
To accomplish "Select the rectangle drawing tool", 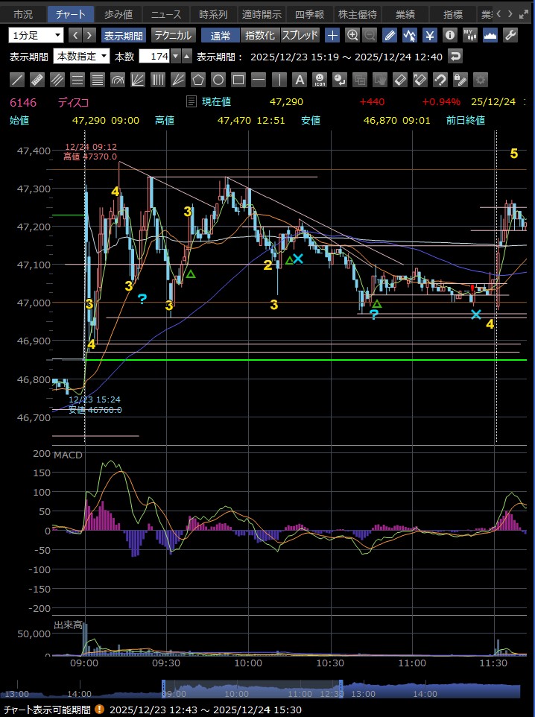I will click(x=238, y=80).
